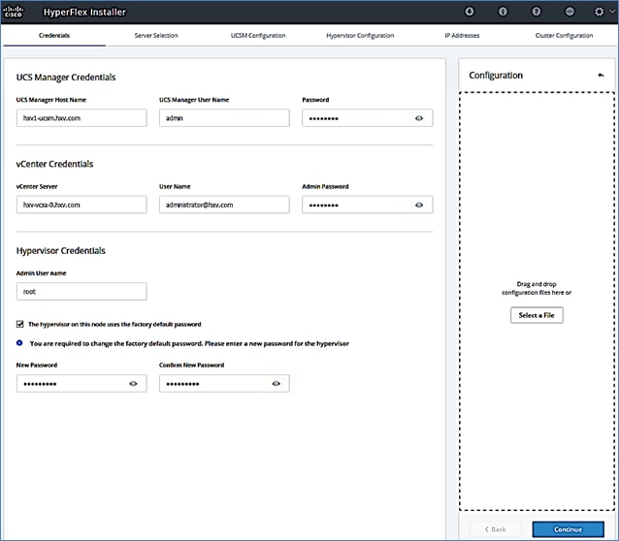This screenshot has height=541, width=619.
Task: Uncheck the factory default password checkbox
Action: click(19, 324)
